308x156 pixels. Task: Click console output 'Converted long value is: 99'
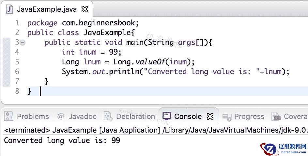[x=62, y=140]
